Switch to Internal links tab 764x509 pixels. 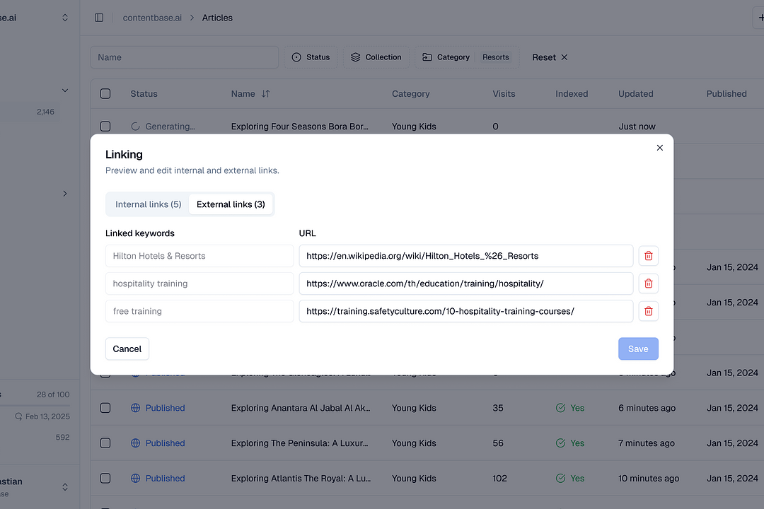[x=147, y=204]
